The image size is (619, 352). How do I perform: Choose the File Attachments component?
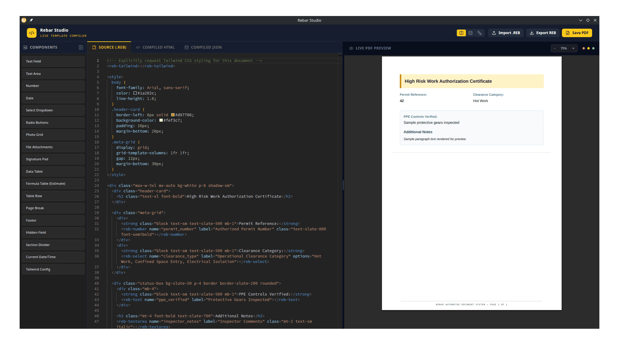[53, 147]
